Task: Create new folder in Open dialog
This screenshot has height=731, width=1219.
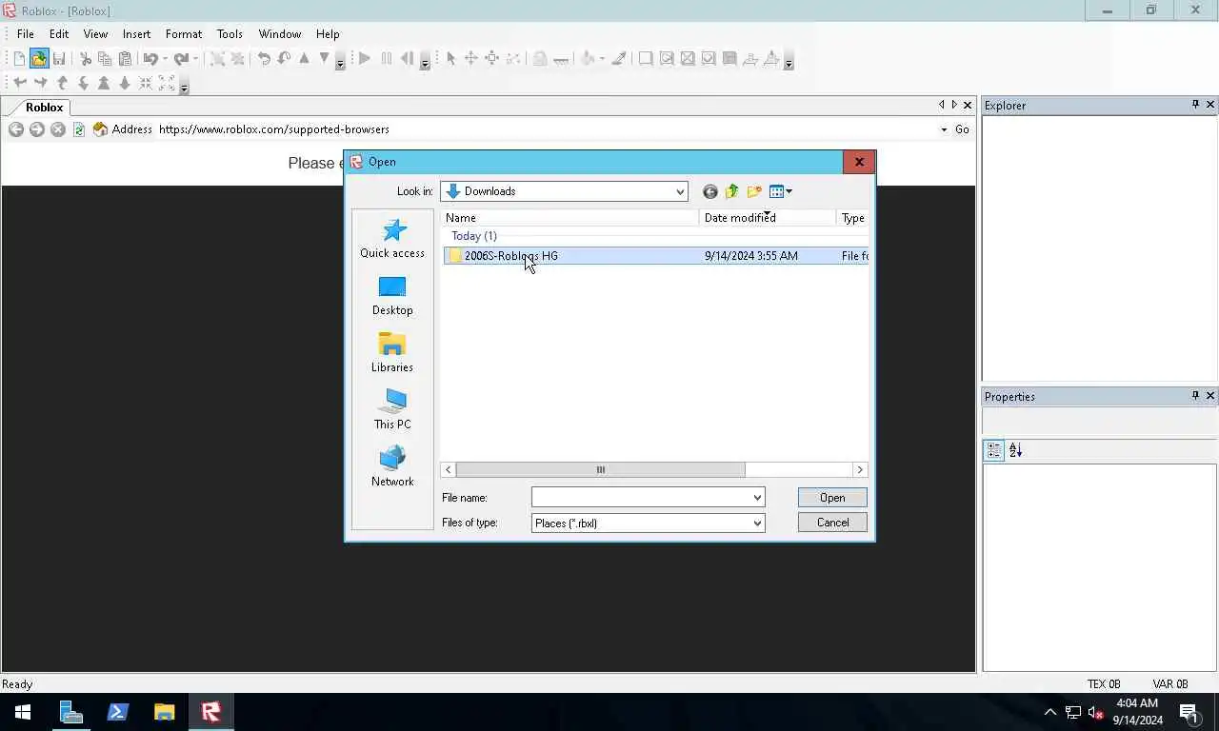Action: click(x=754, y=191)
